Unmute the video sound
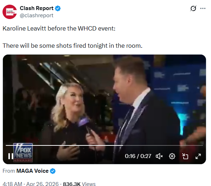 point(159,156)
